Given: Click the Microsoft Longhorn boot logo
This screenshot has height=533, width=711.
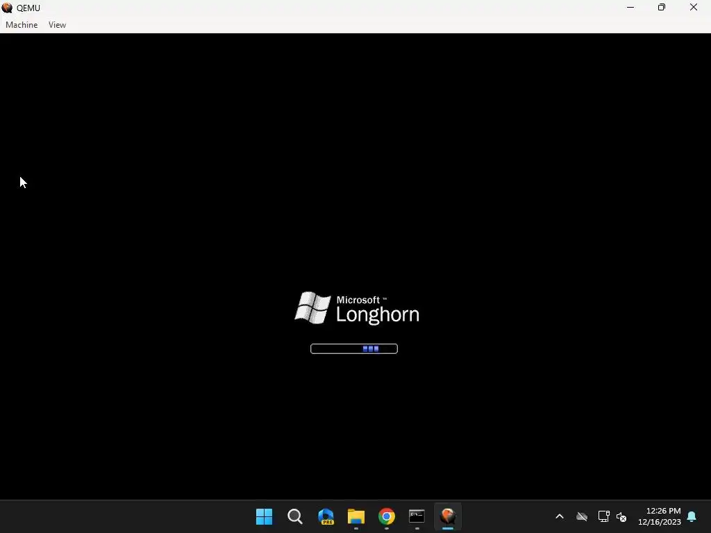Looking at the screenshot, I should point(357,308).
